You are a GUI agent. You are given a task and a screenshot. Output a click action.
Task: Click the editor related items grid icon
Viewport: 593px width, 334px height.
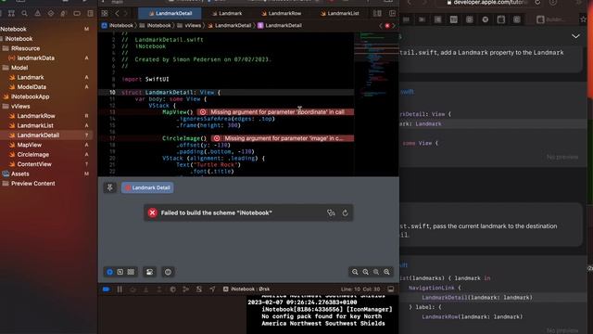[105, 13]
